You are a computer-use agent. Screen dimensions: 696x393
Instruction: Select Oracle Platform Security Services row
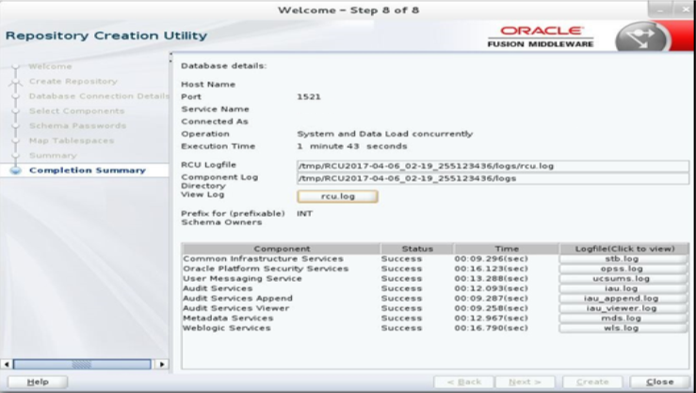(x=266, y=269)
